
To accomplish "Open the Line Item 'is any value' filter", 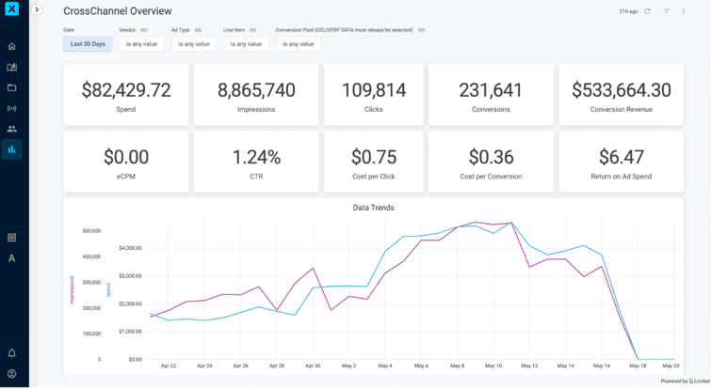I will tap(246, 44).
